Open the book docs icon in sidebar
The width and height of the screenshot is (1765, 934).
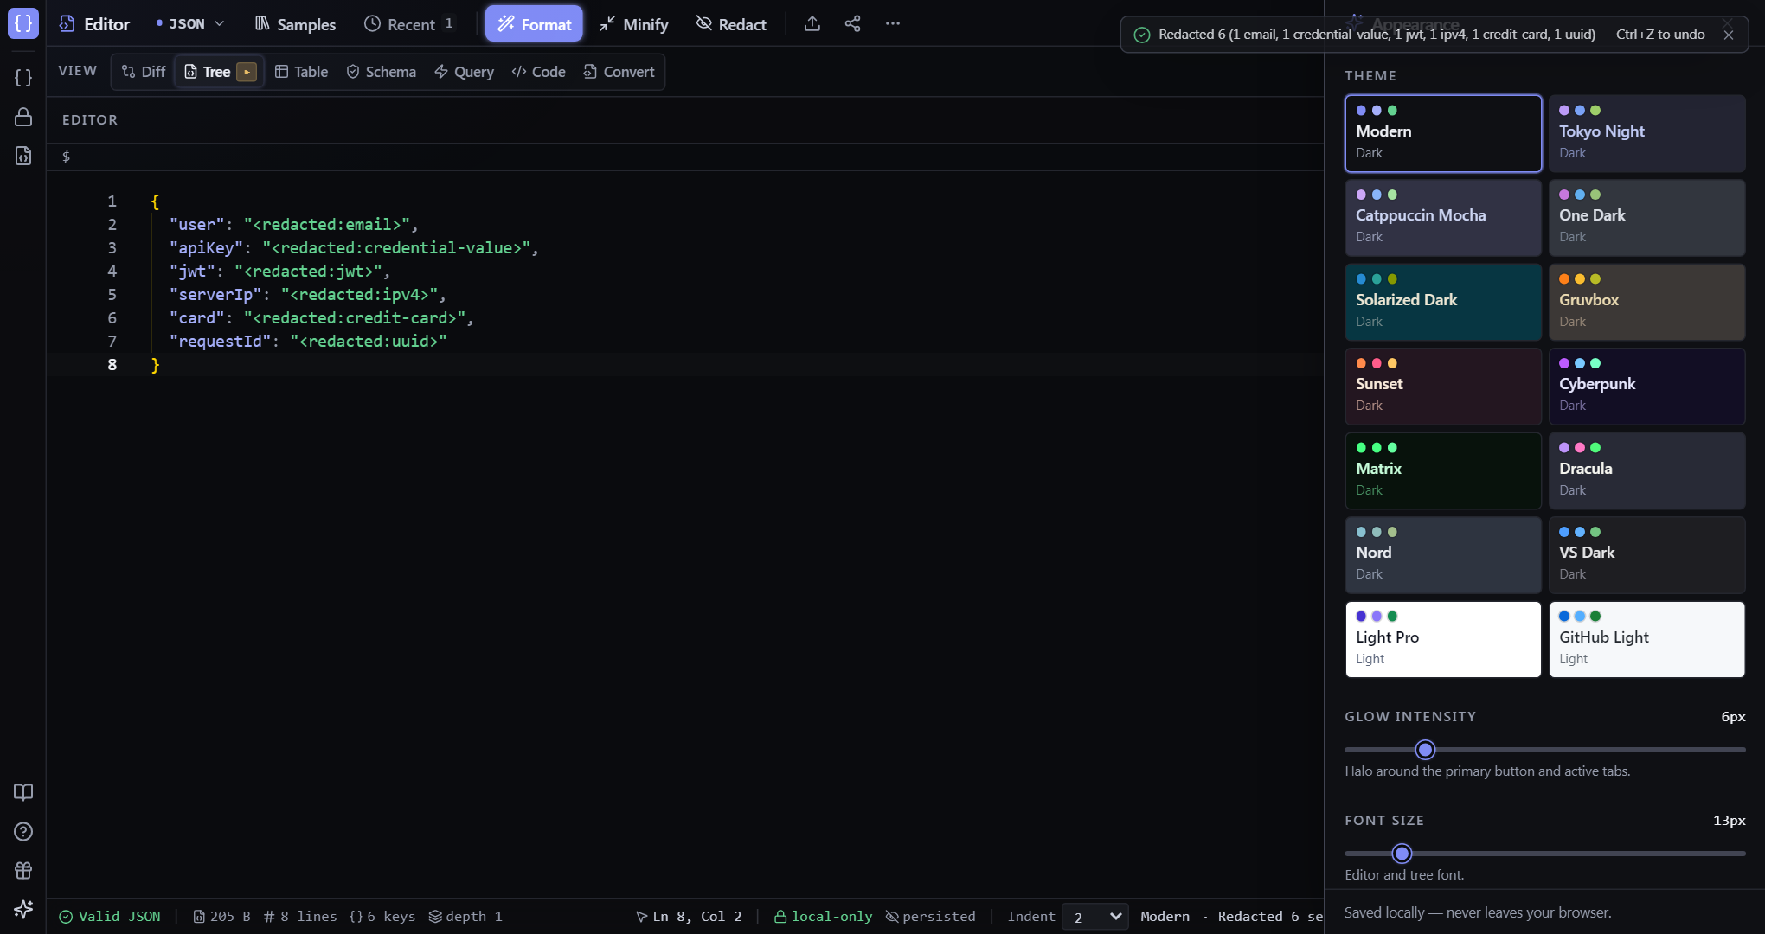coord(23,792)
